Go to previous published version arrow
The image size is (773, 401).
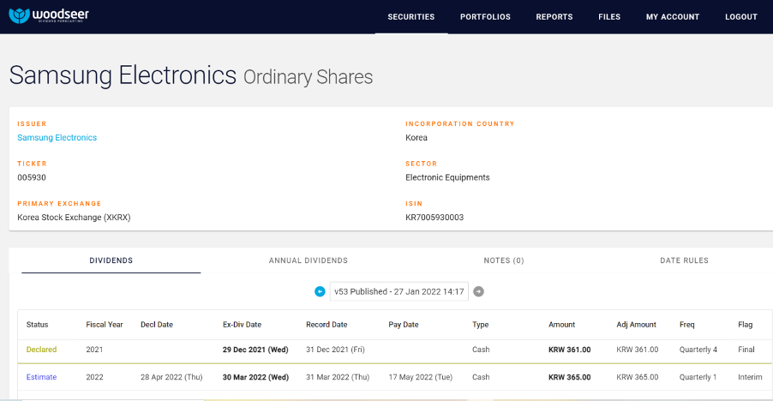point(320,291)
